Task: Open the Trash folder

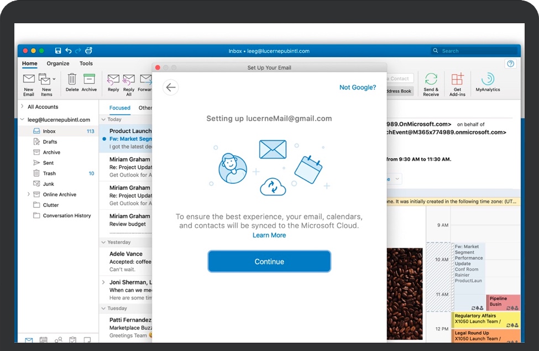Action: [x=57, y=173]
